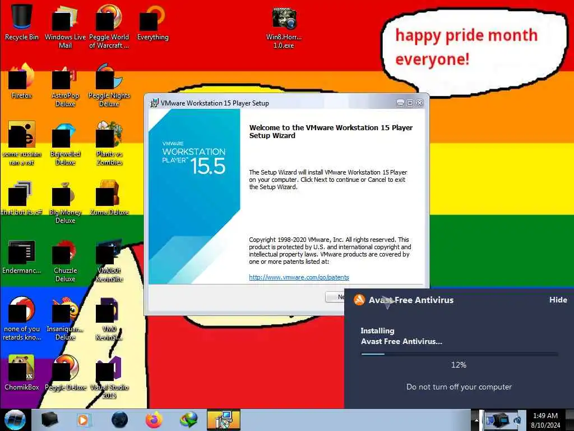Image resolution: width=574 pixels, height=431 pixels.
Task: Click the Windows Start orb
Action: tap(15, 420)
